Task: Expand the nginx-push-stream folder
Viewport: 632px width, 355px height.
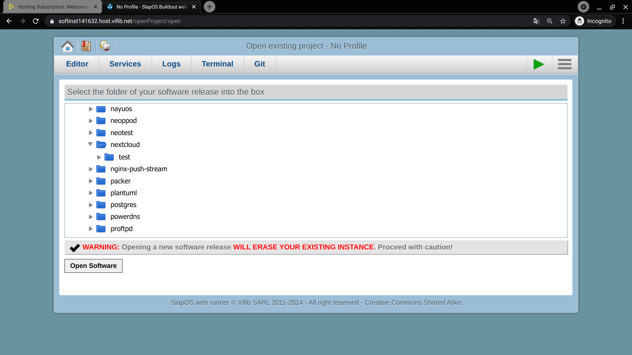Action: 91,169
